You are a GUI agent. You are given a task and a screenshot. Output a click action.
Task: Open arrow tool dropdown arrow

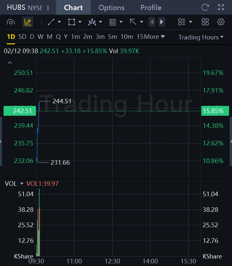pos(142,22)
